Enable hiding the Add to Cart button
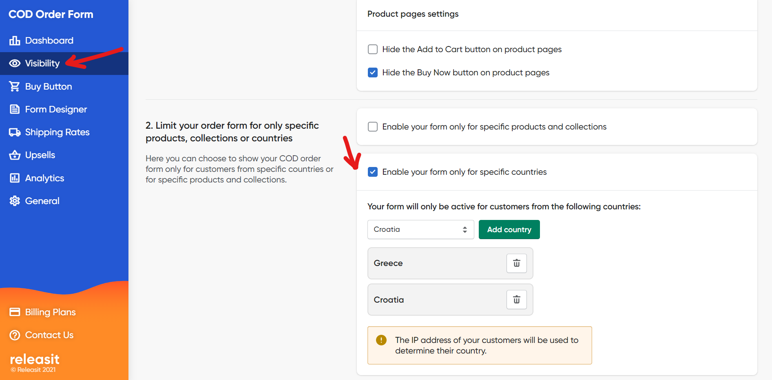Image resolution: width=772 pixels, height=380 pixels. point(373,49)
